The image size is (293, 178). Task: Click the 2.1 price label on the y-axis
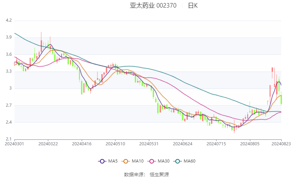pyautogui.click(x=9, y=139)
